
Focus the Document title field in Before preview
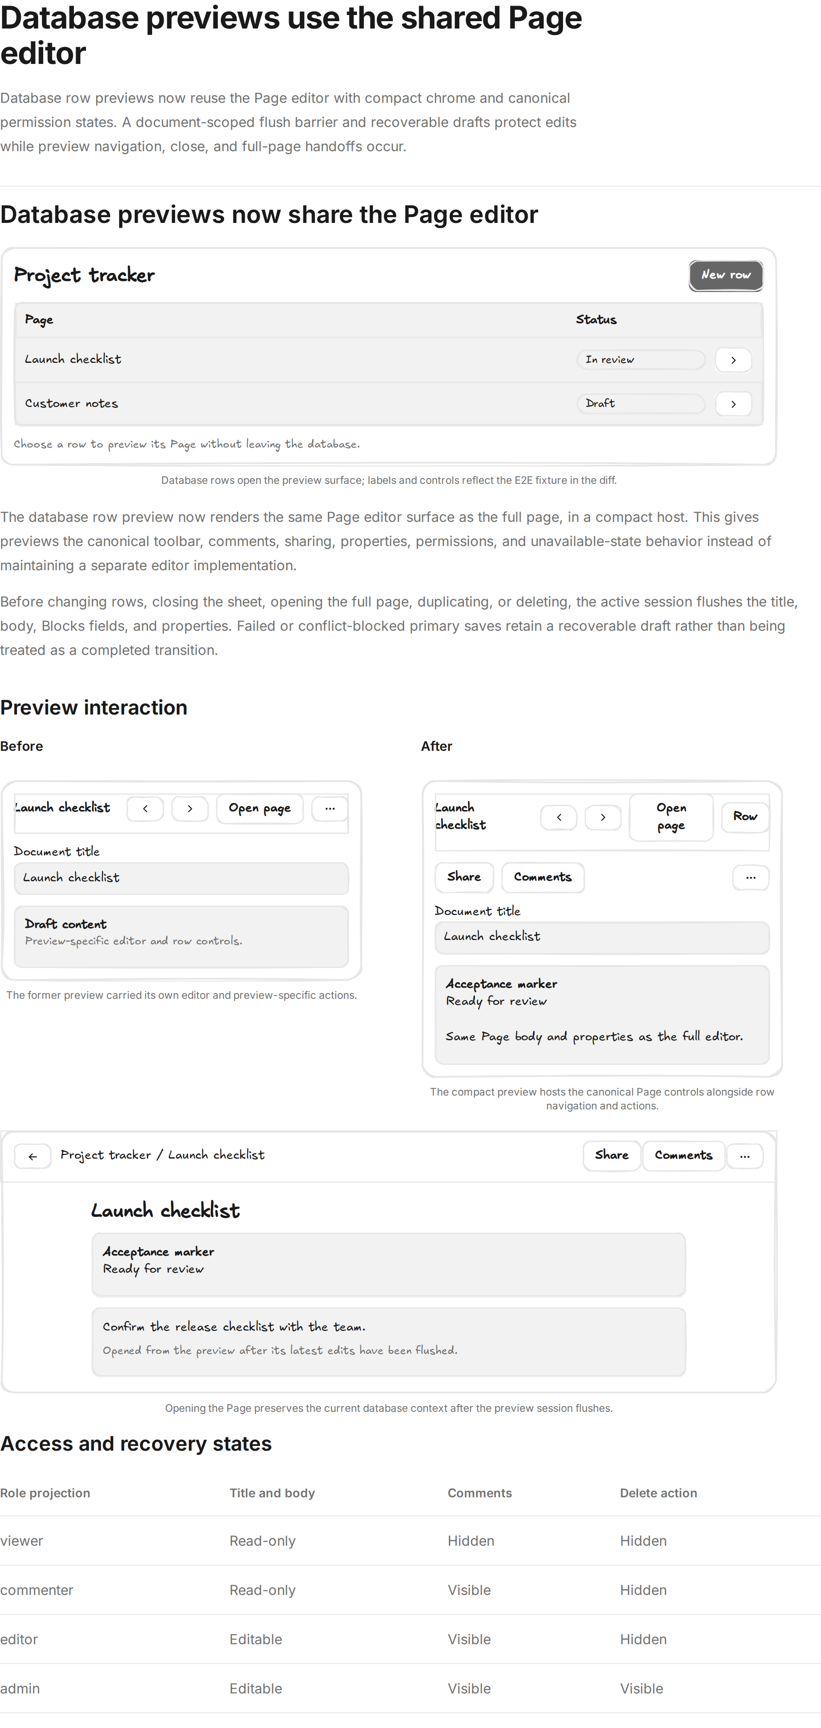[x=181, y=878]
